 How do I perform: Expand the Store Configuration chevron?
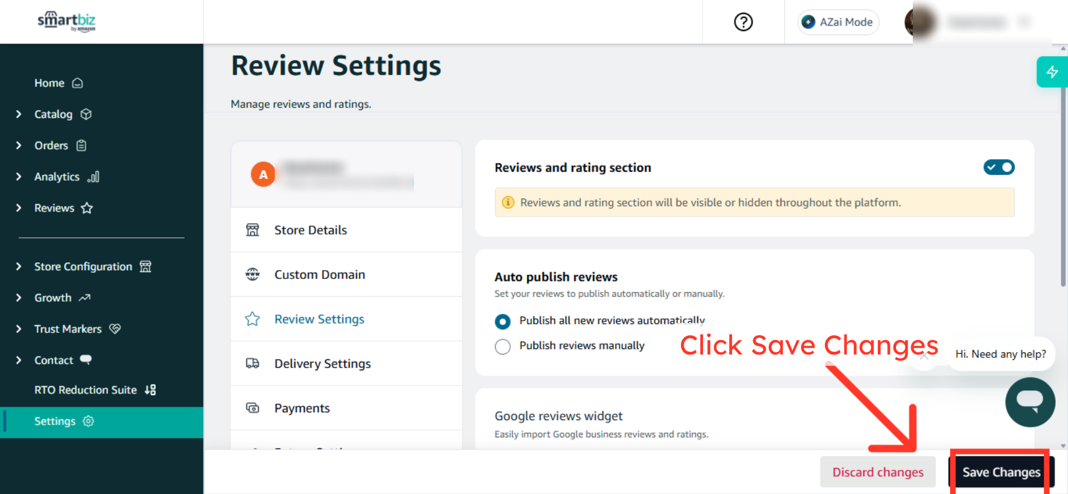[x=19, y=266]
